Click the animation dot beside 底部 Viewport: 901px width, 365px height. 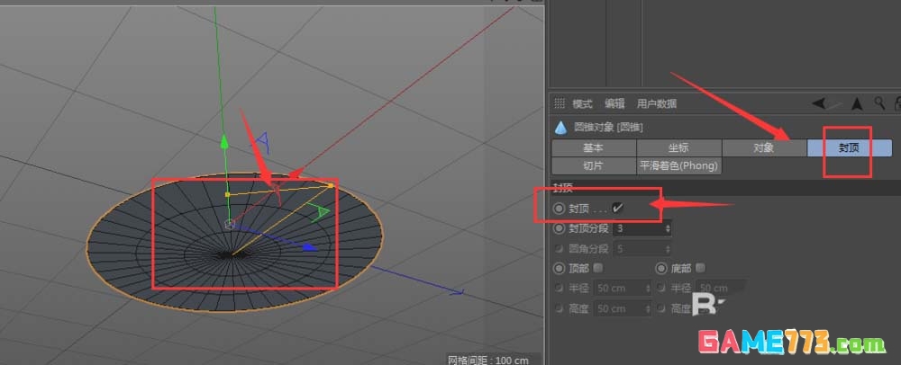point(660,268)
